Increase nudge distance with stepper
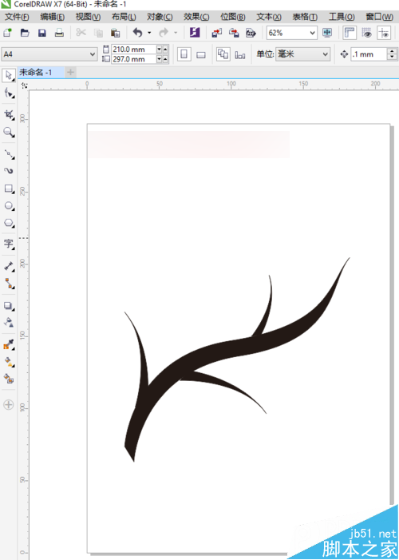 coord(393,52)
